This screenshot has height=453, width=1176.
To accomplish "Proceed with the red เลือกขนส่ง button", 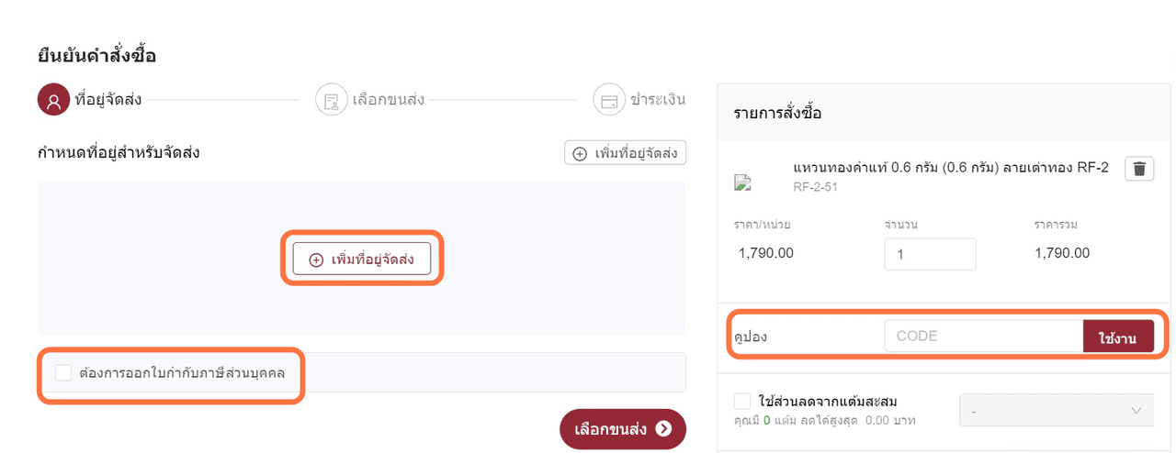I will [623, 428].
